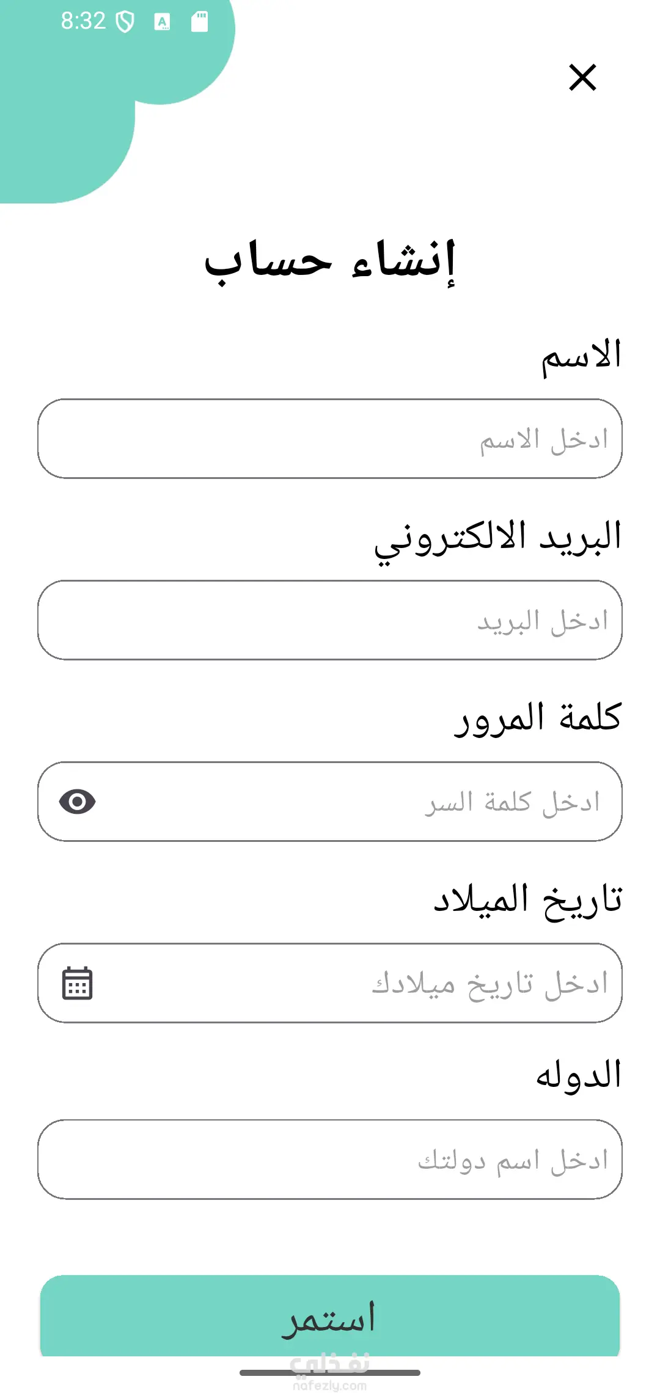Tap the SD card status icon
The height and width of the screenshot is (1393, 660).
tap(199, 22)
